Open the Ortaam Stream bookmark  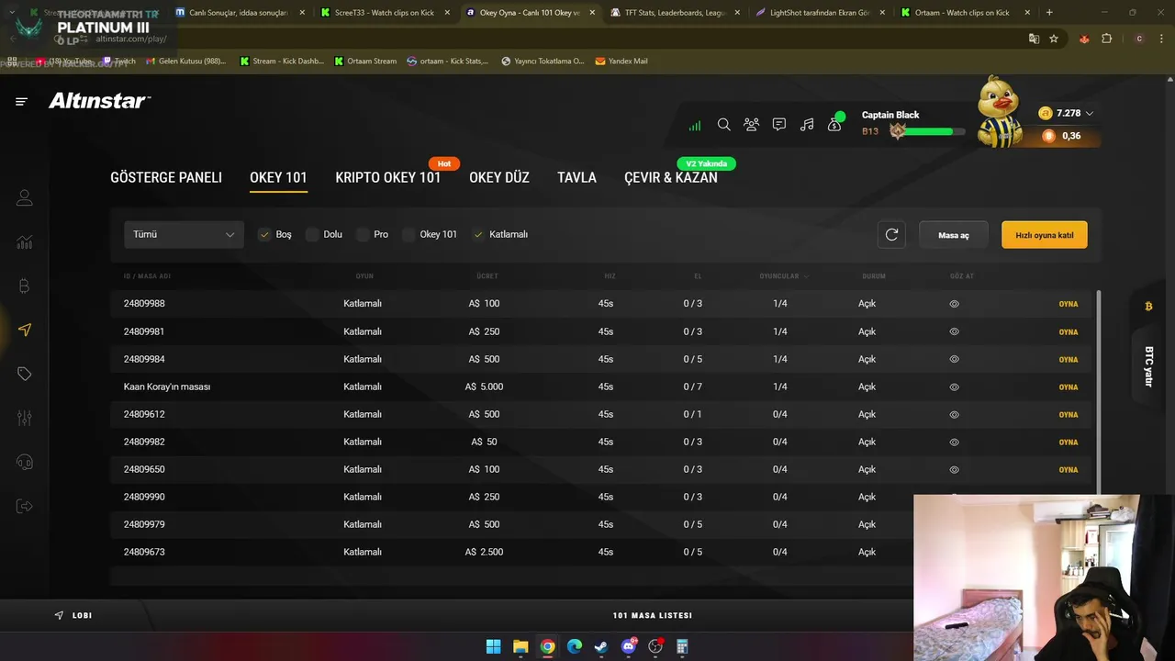[365, 61]
